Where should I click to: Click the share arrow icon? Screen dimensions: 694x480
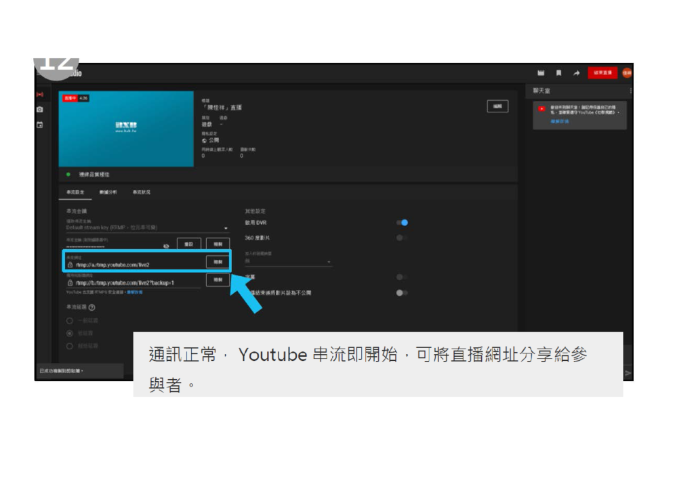click(x=576, y=73)
